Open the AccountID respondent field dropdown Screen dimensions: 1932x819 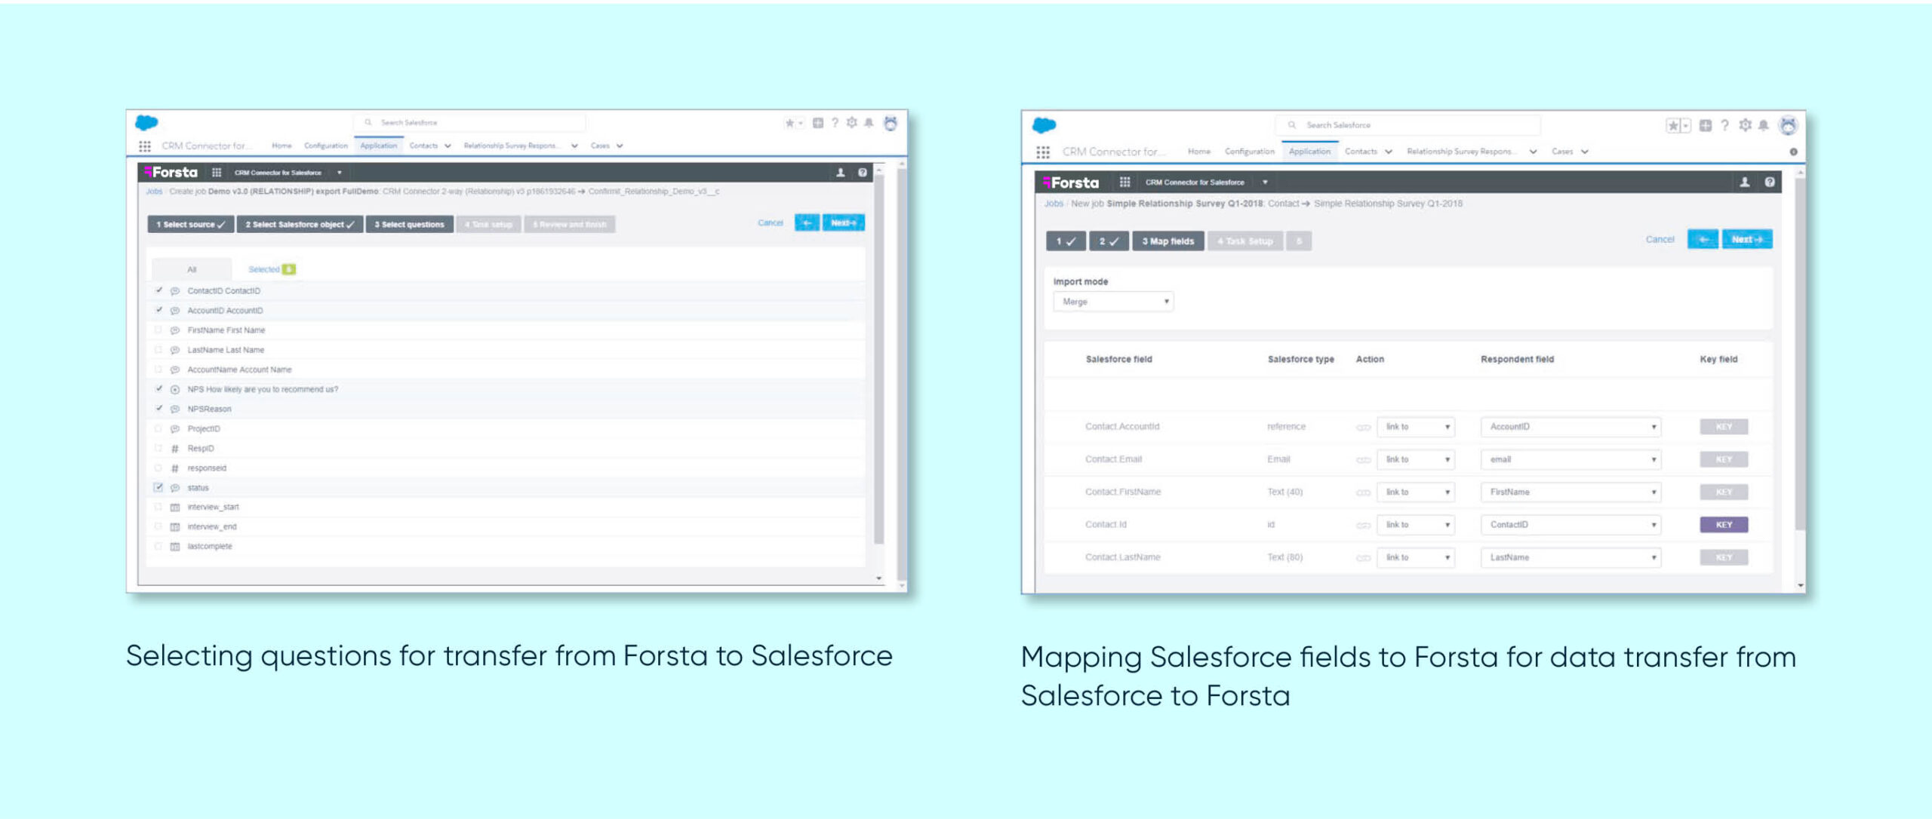1571,427
